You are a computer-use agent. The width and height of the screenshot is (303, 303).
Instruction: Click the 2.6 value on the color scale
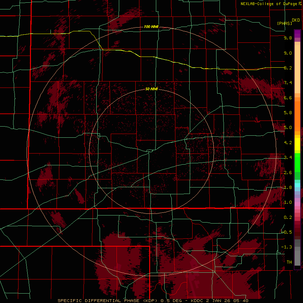(288, 173)
